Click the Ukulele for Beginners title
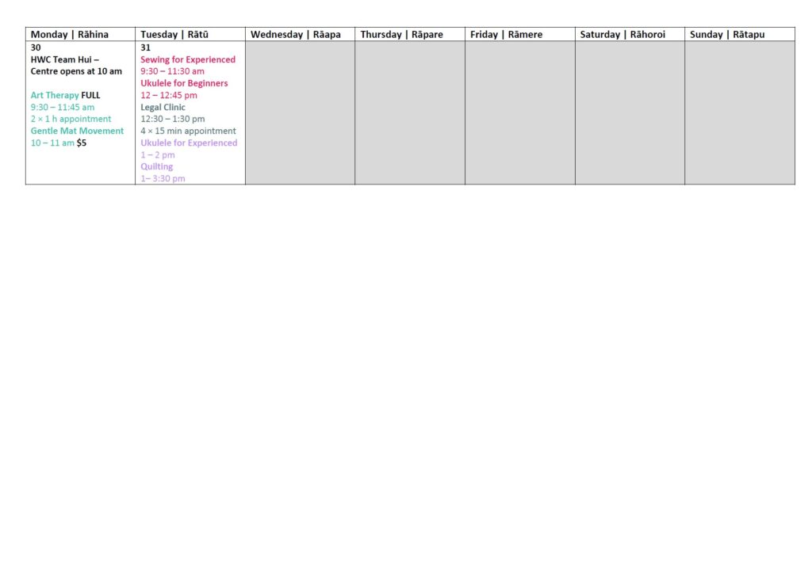 (x=184, y=83)
